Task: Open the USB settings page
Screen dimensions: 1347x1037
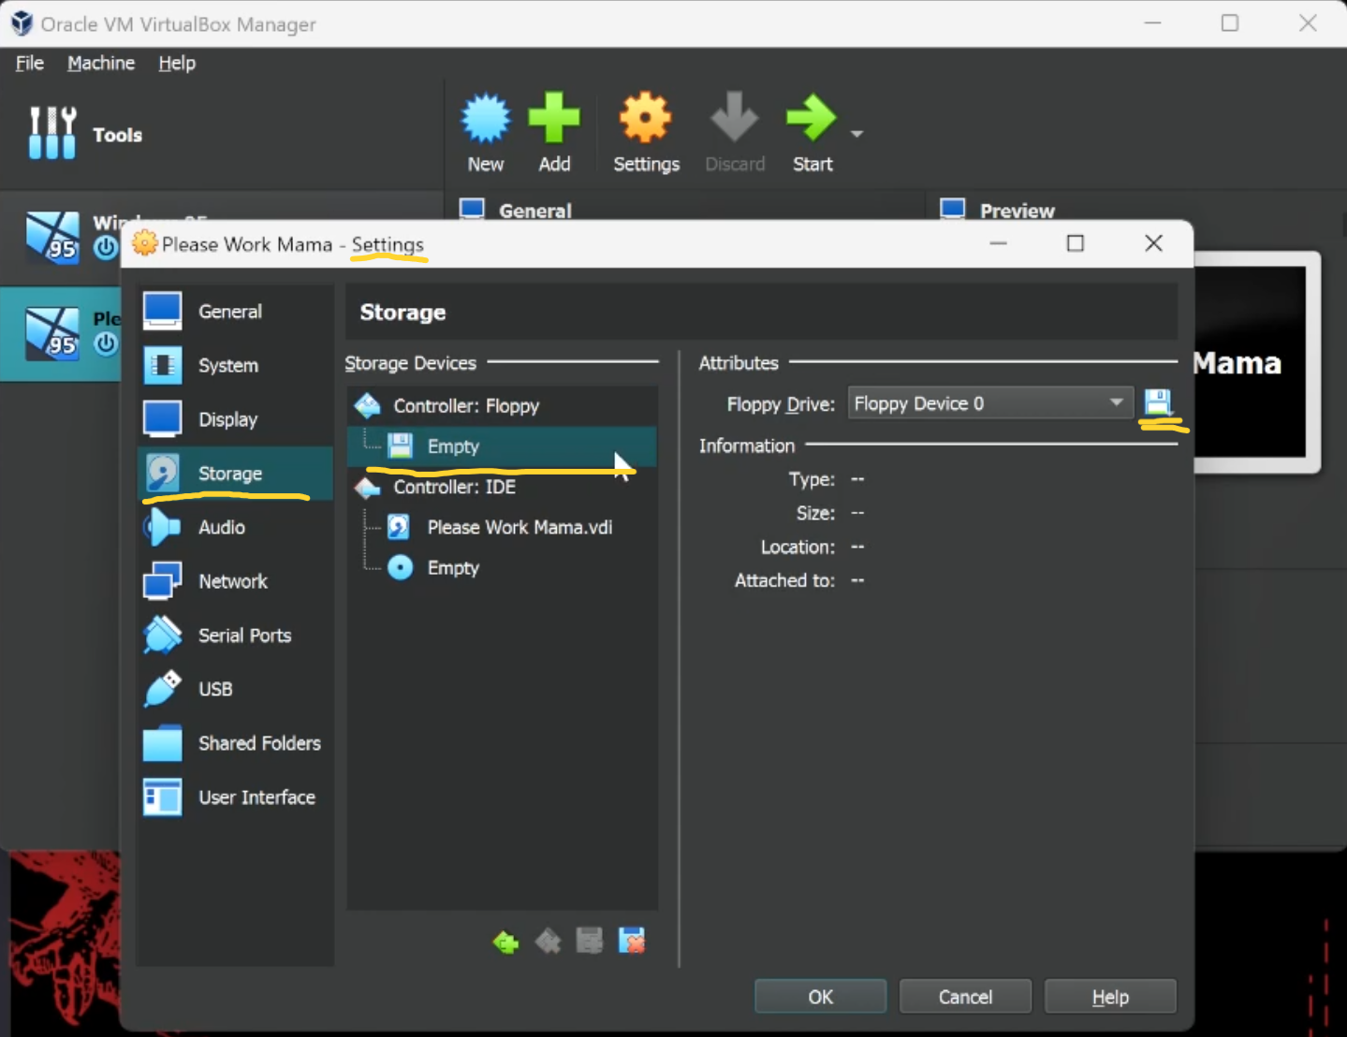Action: pyautogui.click(x=235, y=690)
